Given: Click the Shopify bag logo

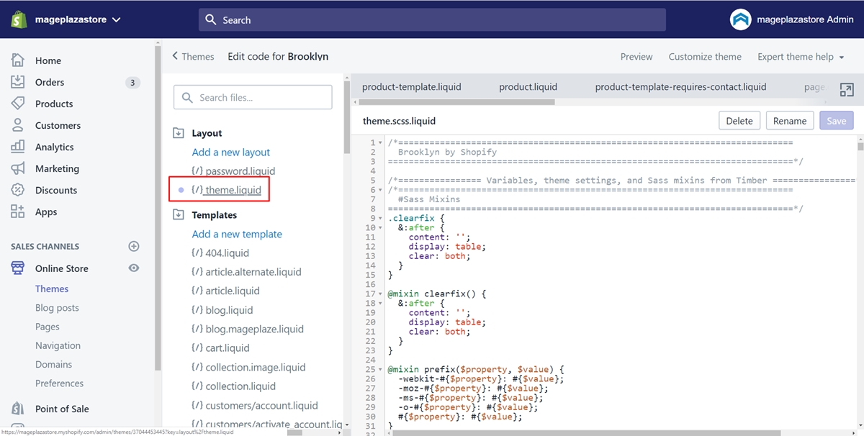Looking at the screenshot, I should click(19, 19).
